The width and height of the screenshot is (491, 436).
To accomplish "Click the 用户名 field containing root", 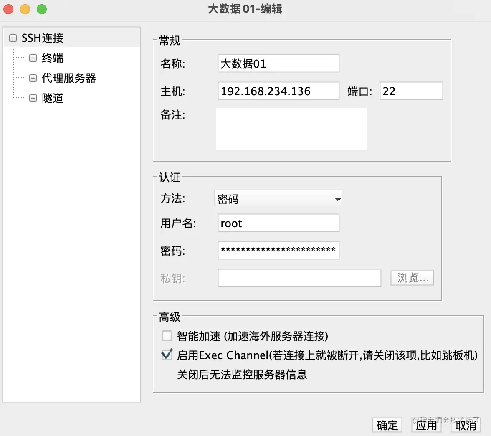I will click(x=278, y=223).
